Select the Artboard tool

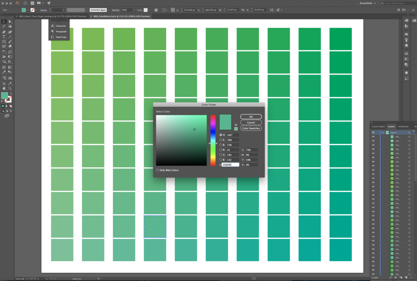pyautogui.click(x=4, y=84)
